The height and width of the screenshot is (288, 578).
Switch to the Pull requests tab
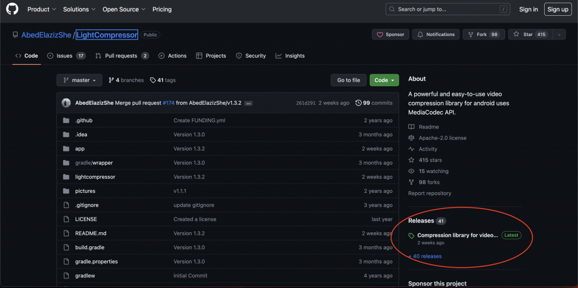click(122, 56)
